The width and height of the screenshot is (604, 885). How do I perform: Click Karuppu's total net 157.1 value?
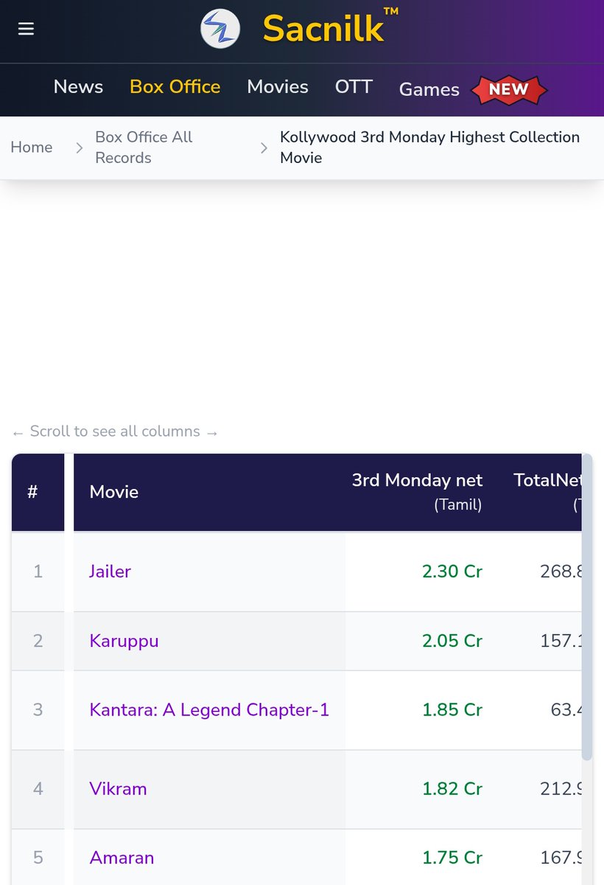561,641
